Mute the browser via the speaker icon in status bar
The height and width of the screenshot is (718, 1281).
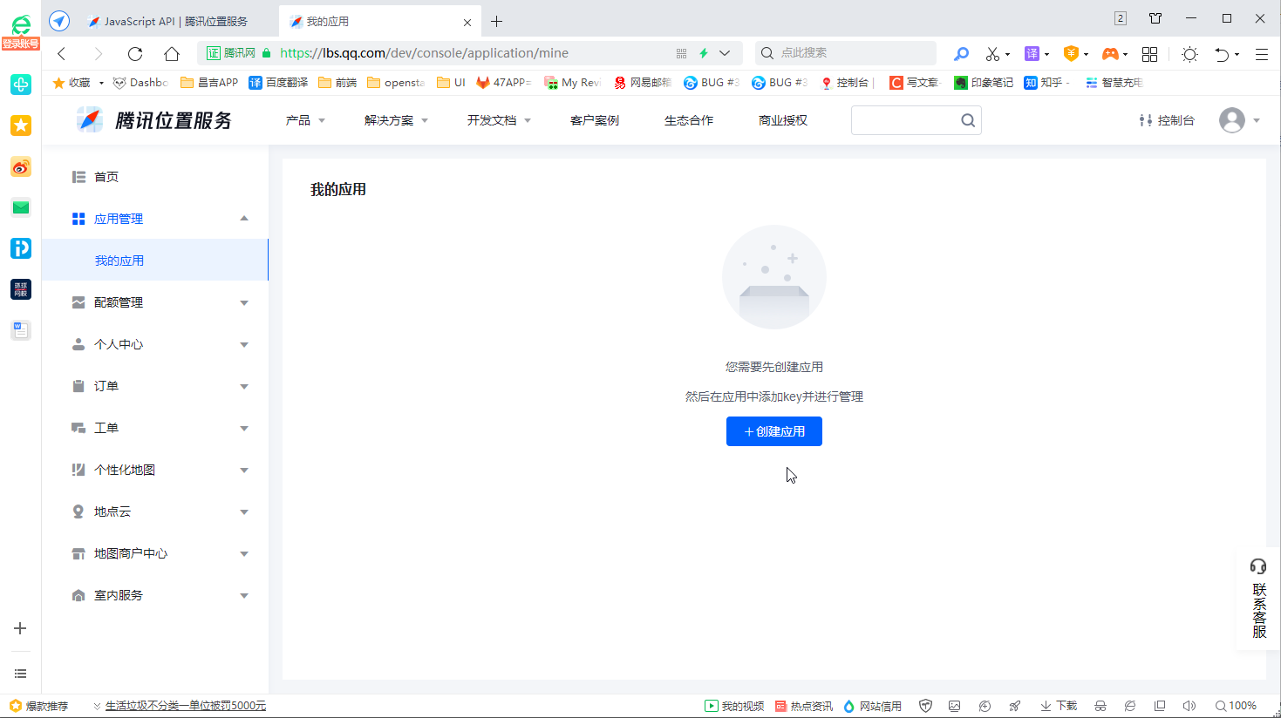[1189, 706]
